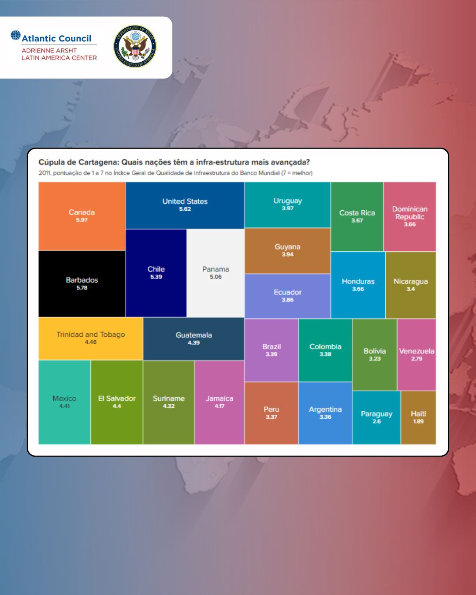The width and height of the screenshot is (476, 595).
Task: Click the chart title 'Cúpula de Cartagena'
Action: (174, 162)
